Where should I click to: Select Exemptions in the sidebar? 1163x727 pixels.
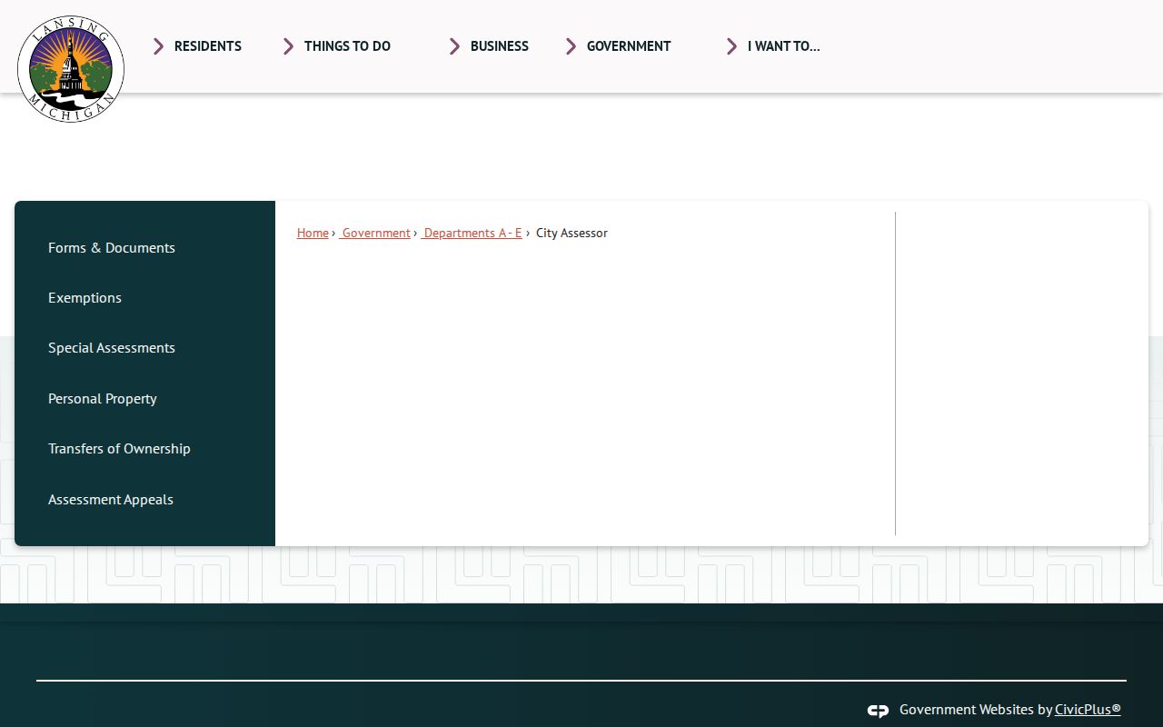click(x=84, y=297)
